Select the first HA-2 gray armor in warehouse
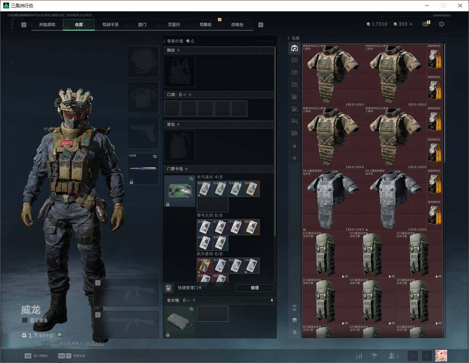Viewport: 469px width, 363px height. (x=333, y=200)
